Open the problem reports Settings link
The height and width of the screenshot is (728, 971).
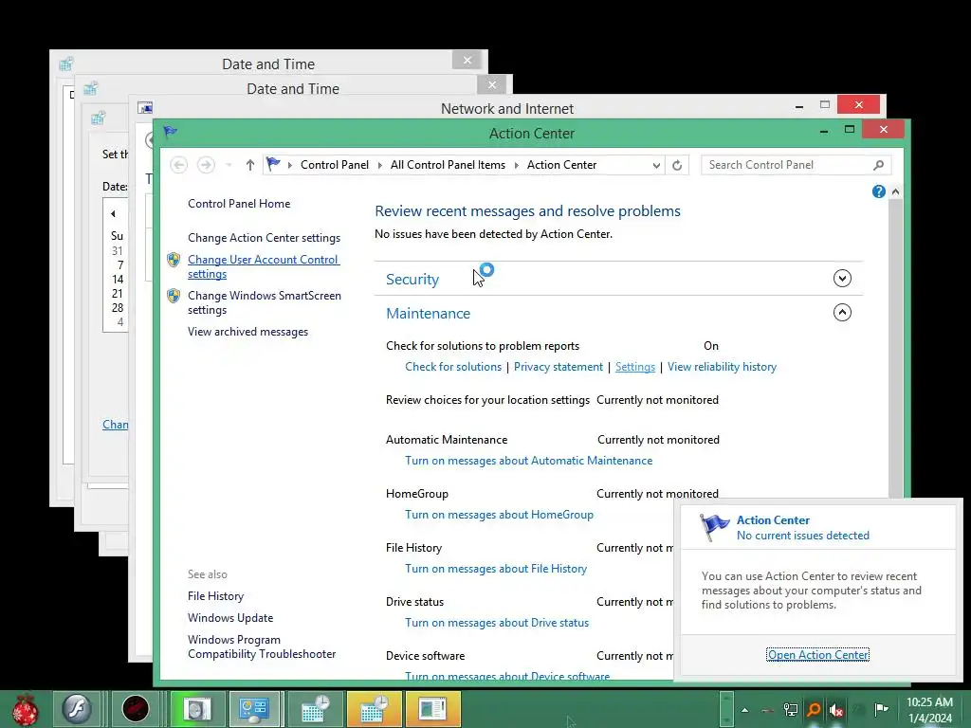coord(634,367)
